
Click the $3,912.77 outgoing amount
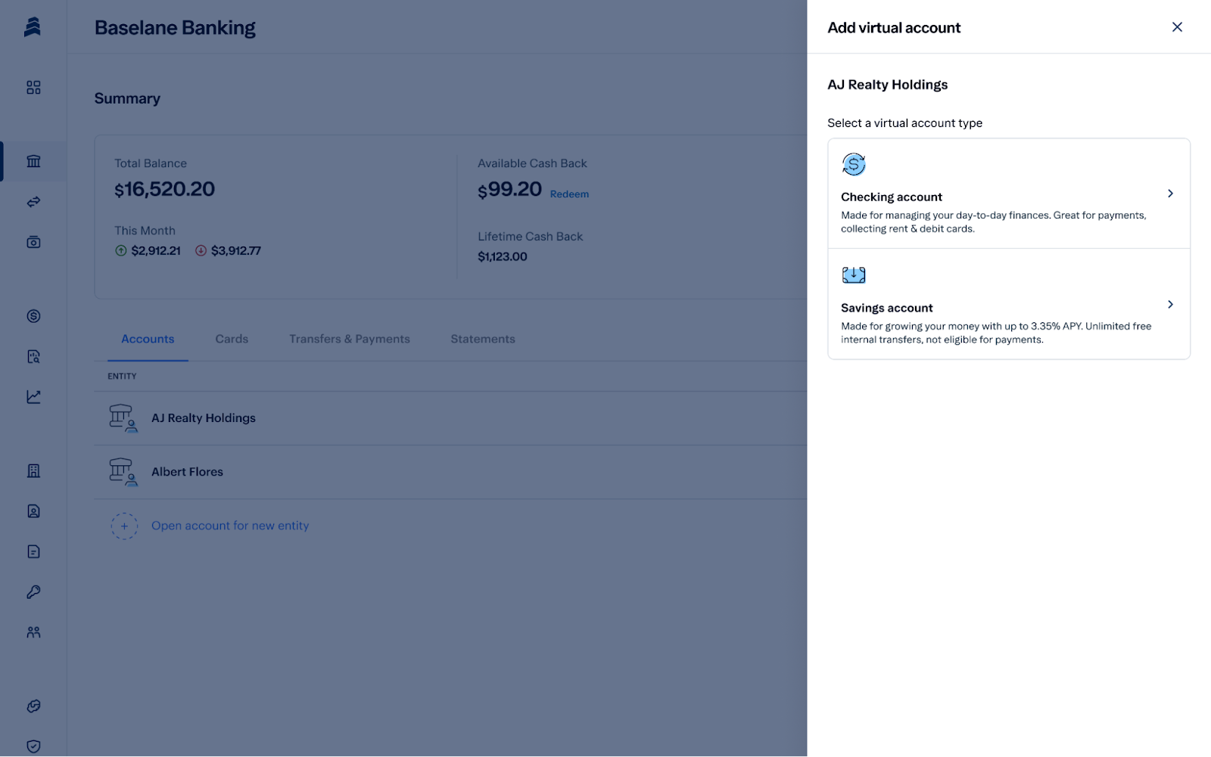pos(236,250)
